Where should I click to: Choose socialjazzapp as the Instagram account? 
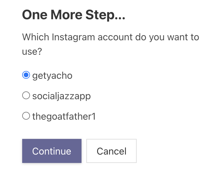click(x=26, y=95)
